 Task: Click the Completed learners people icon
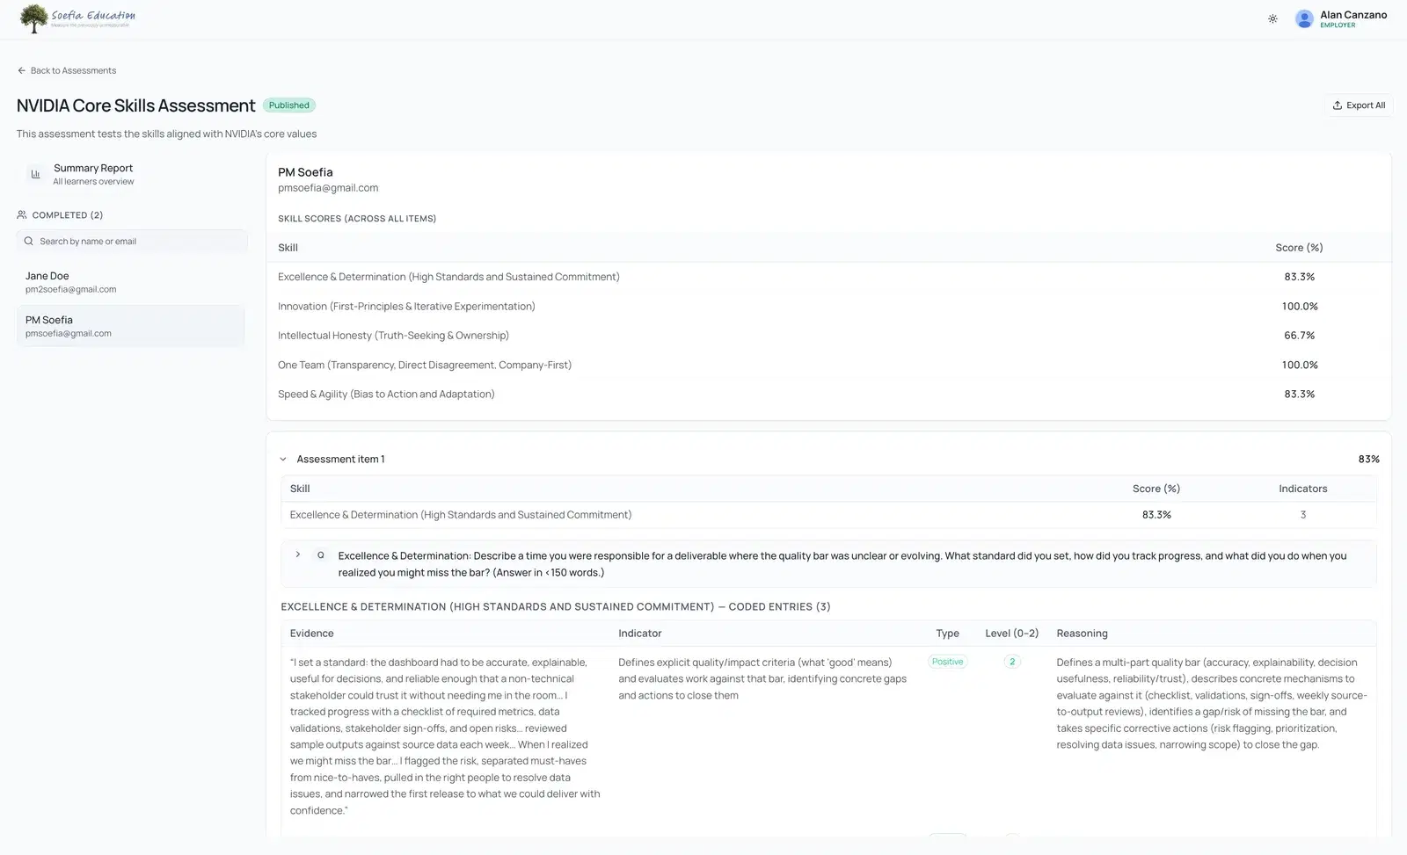coord(22,214)
